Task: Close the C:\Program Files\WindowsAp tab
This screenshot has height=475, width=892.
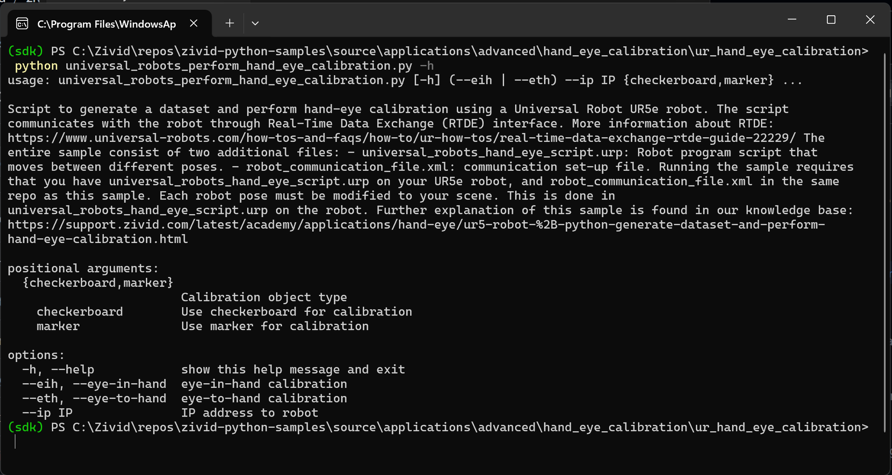Action: click(194, 23)
